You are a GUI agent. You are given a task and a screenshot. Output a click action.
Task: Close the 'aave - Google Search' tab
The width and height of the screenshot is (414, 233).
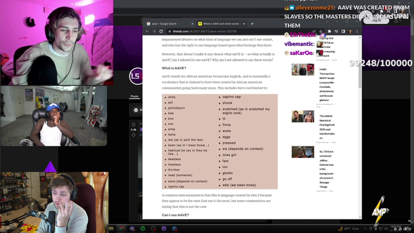click(x=192, y=23)
